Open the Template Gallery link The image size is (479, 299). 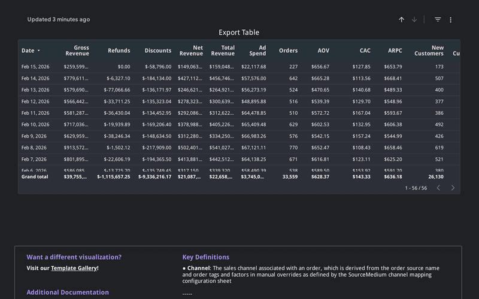(74, 269)
